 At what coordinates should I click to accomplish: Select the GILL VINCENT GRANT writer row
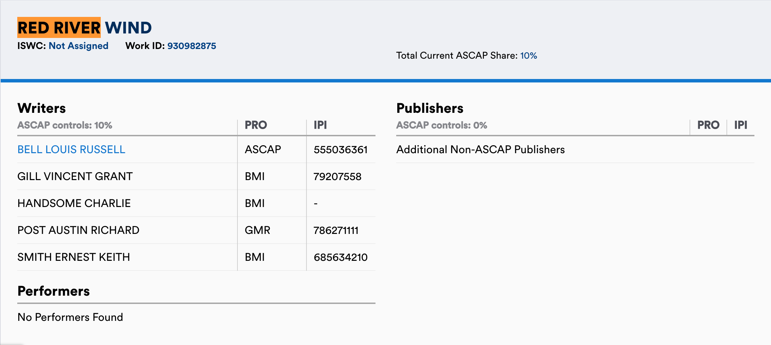tap(75, 176)
